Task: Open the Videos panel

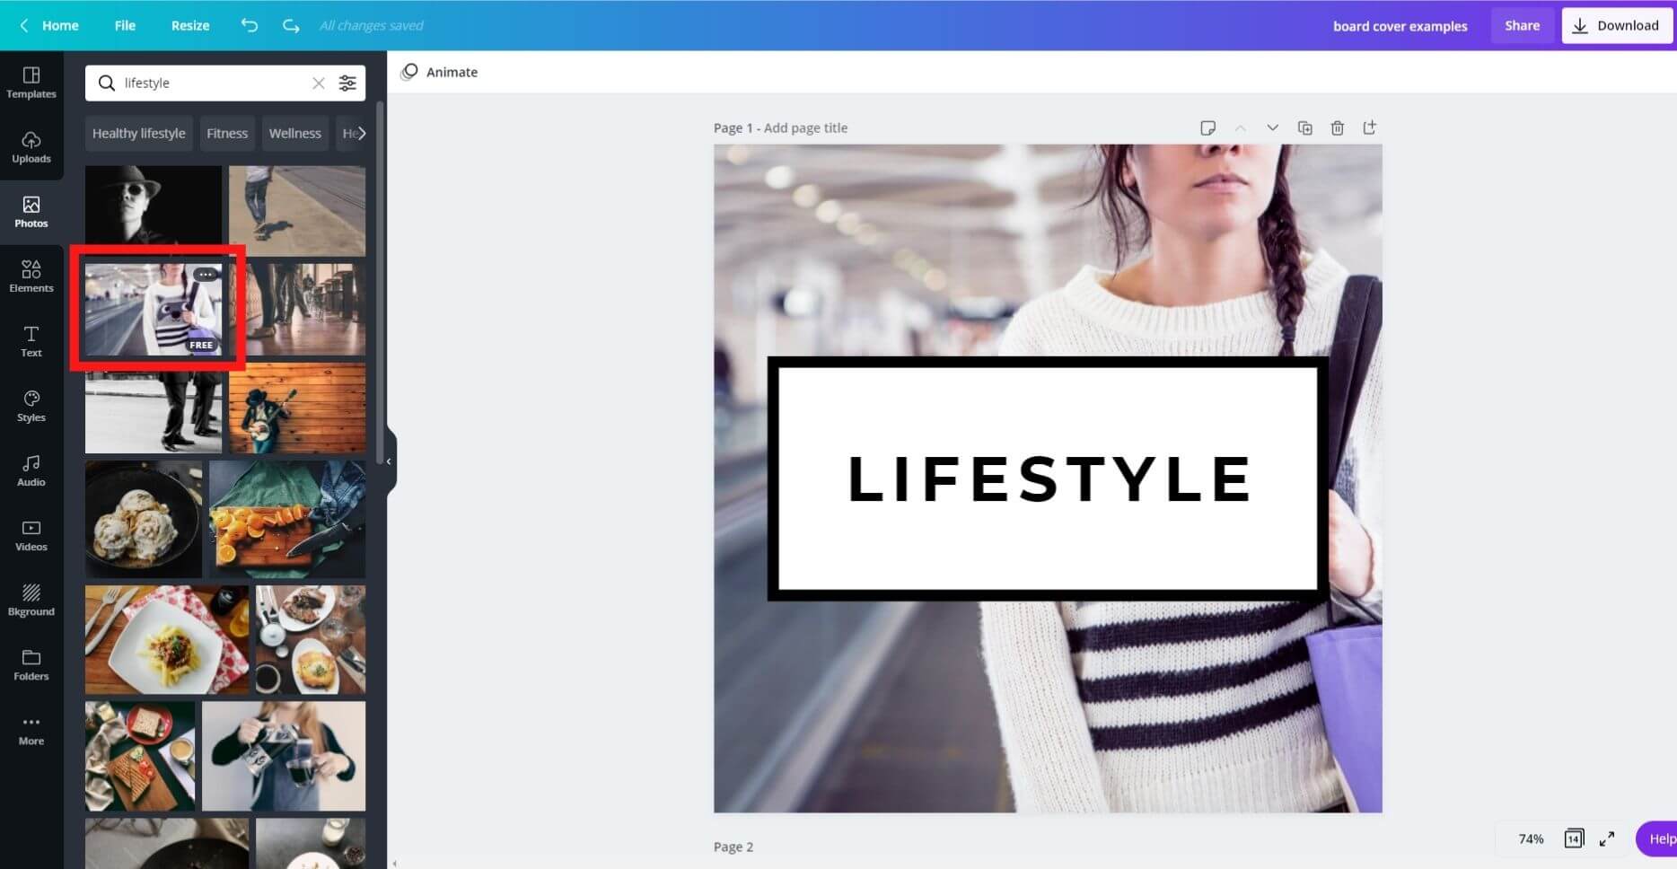Action: coord(31,534)
